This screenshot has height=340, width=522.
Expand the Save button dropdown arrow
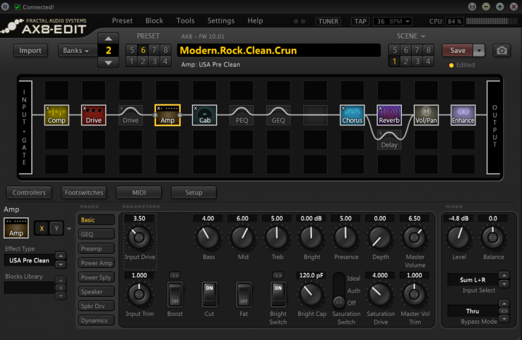tap(479, 50)
